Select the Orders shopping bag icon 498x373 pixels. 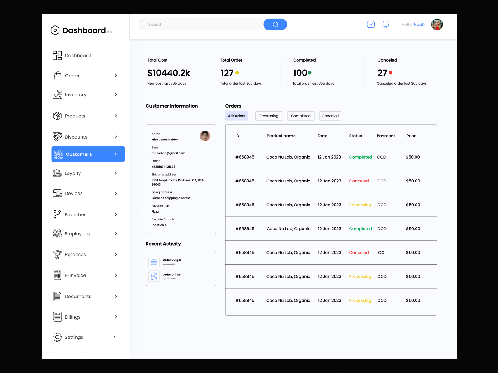[x=58, y=76]
